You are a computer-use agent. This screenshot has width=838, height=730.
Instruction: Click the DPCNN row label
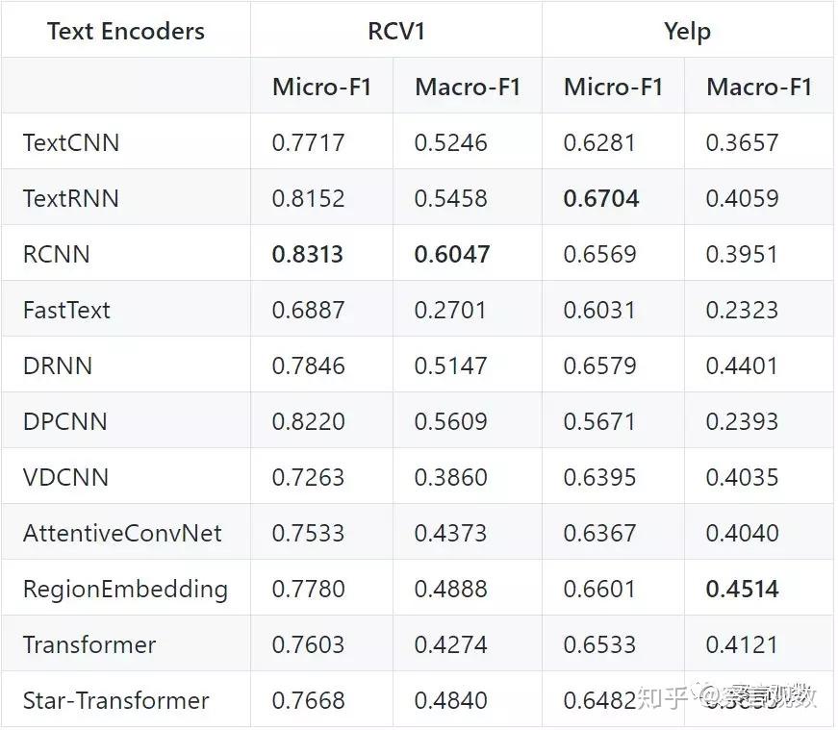64,422
